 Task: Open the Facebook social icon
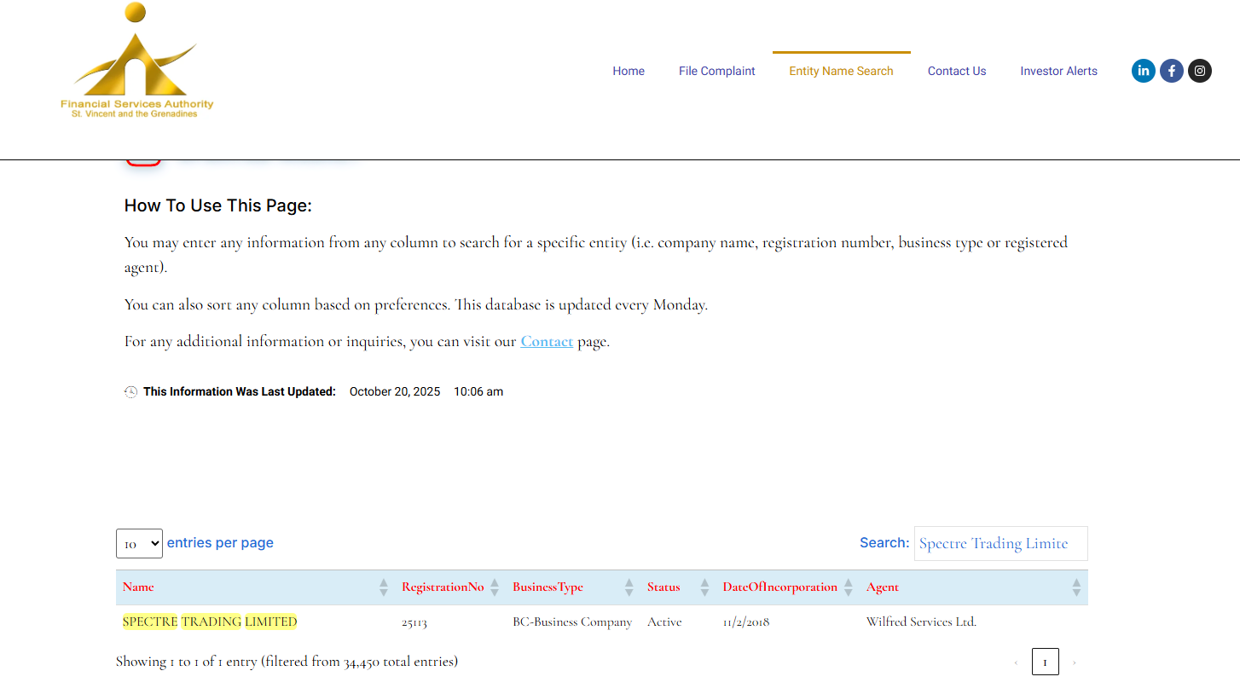click(x=1171, y=71)
